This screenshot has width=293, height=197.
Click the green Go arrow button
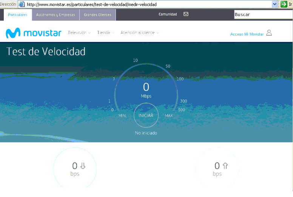click(284, 4)
